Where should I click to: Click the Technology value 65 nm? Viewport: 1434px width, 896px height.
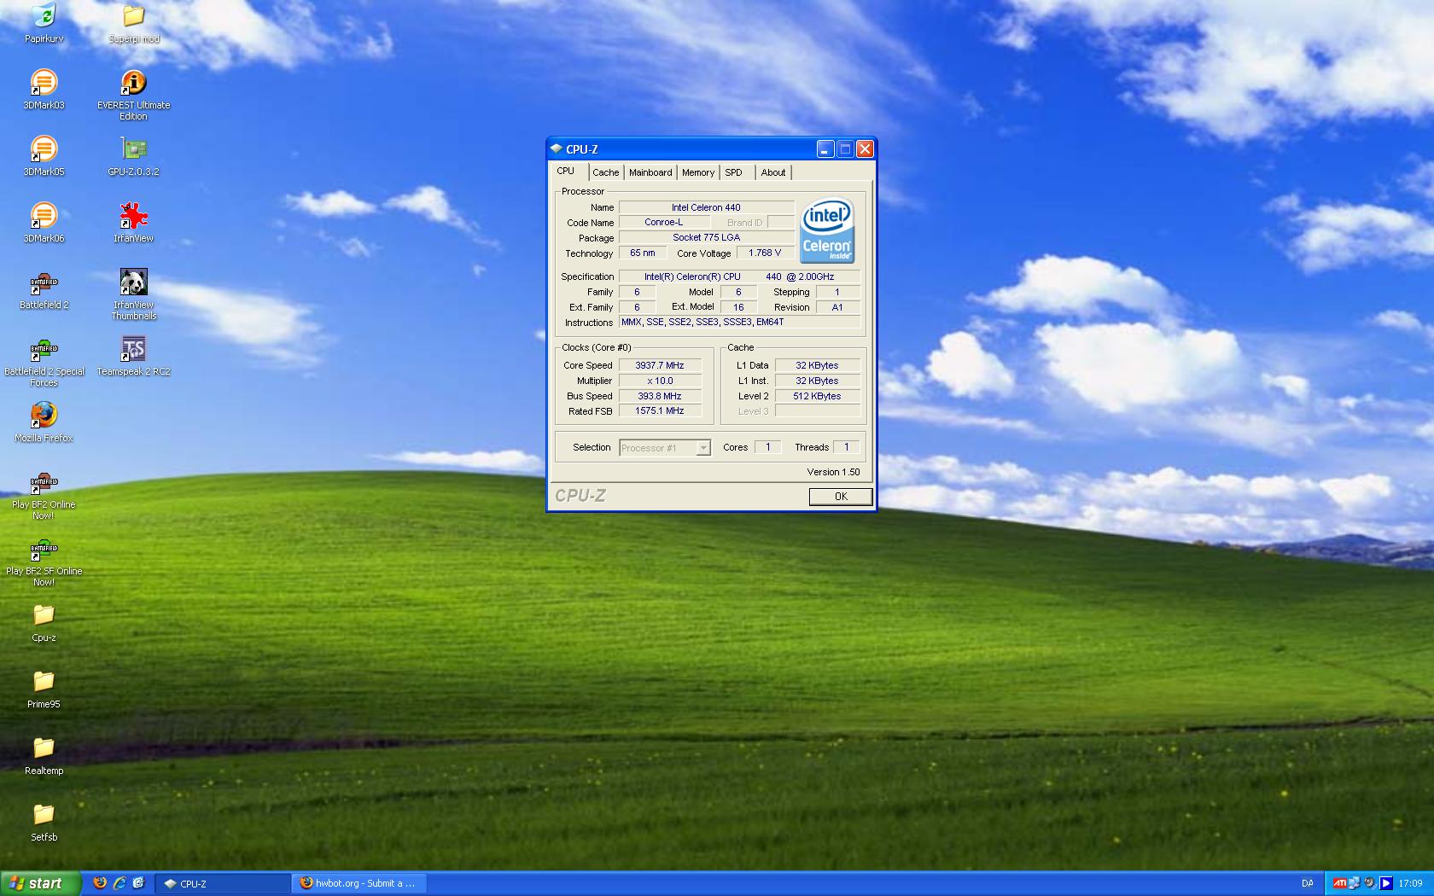tap(643, 253)
